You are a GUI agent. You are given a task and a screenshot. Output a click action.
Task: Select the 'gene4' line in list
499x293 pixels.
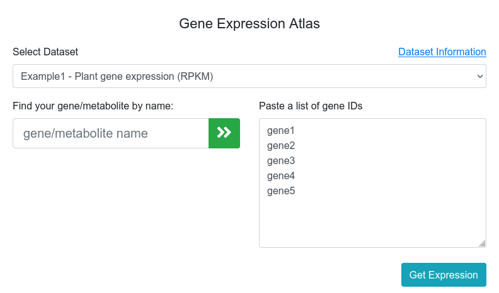(x=281, y=176)
